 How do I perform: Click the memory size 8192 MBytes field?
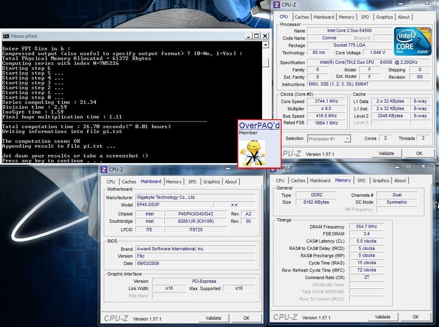316,202
